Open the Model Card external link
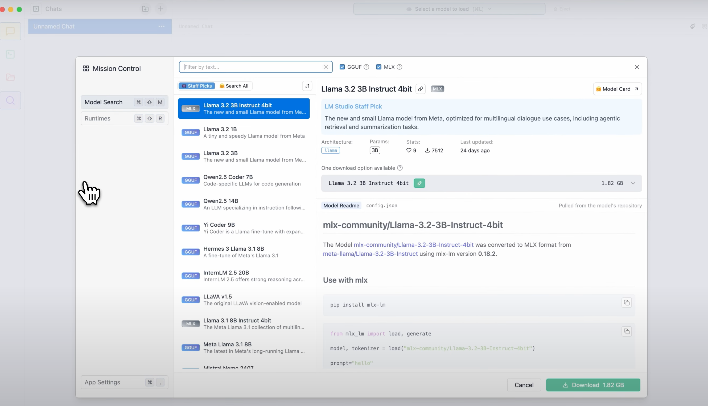This screenshot has width=708, height=406. pyautogui.click(x=617, y=89)
